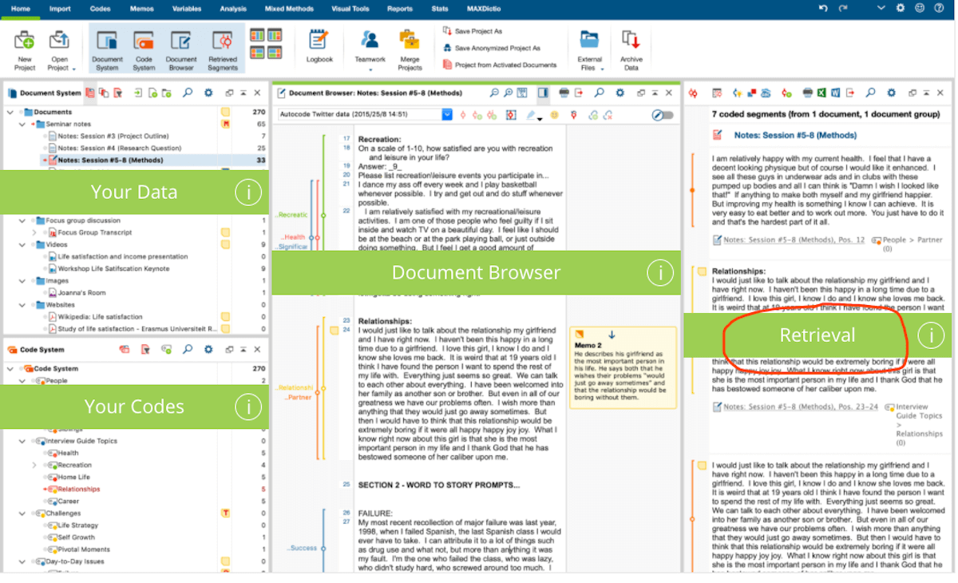Click Relationships coding stripe label in margin
958x583 pixels.
[x=294, y=388]
